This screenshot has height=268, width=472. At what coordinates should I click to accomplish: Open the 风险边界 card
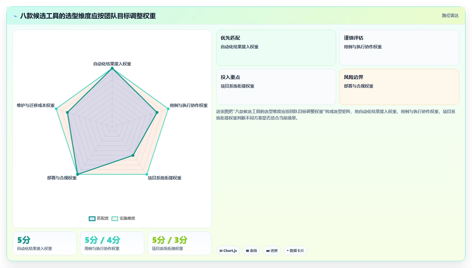pyautogui.click(x=399, y=87)
